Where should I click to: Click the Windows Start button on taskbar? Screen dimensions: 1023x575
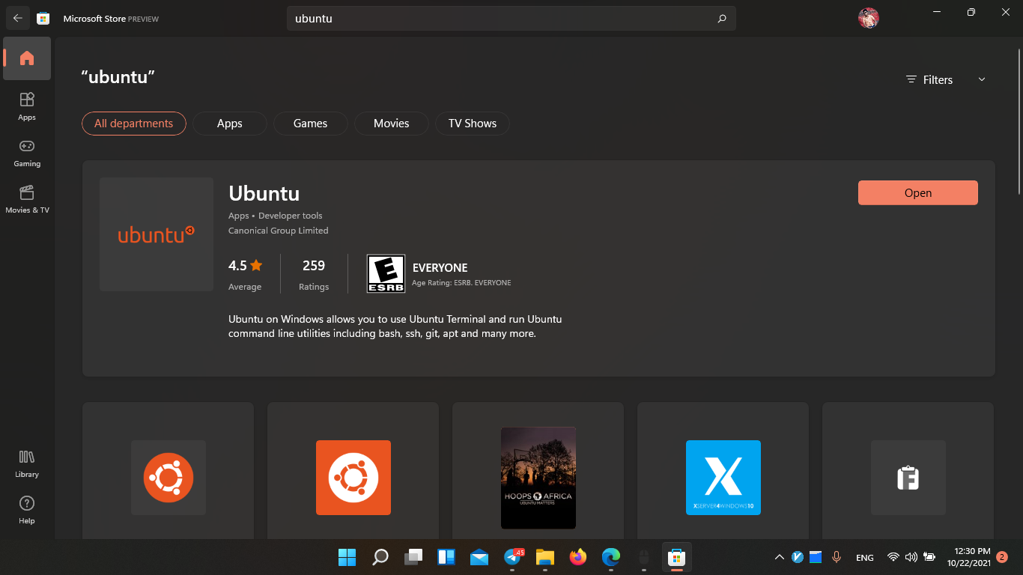tap(347, 557)
